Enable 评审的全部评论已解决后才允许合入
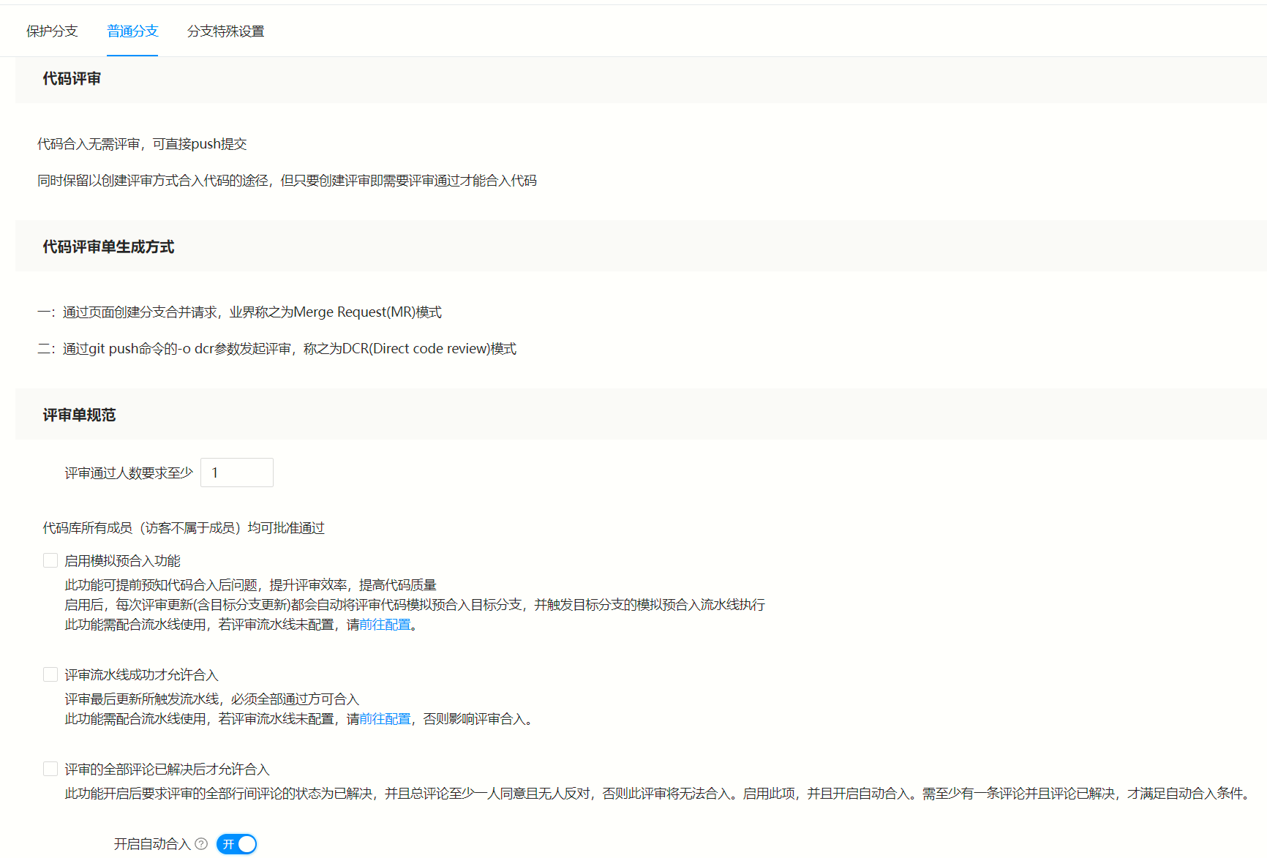1267x858 pixels. pos(50,768)
